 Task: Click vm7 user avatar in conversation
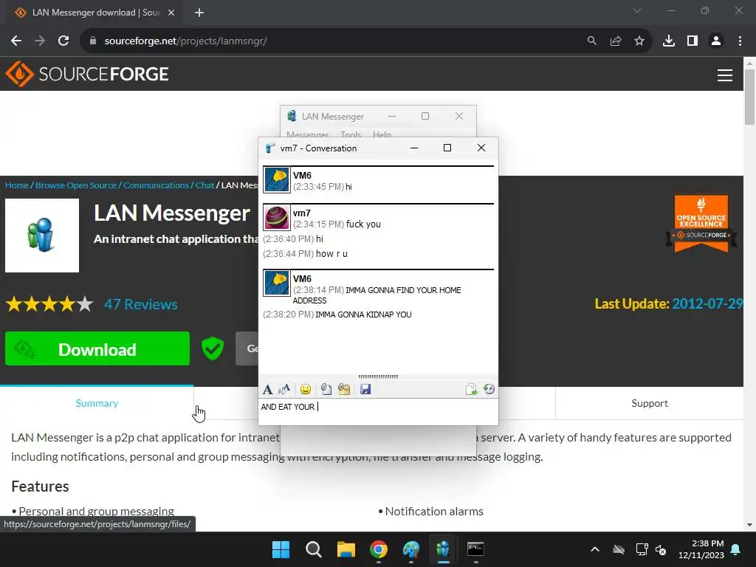pyautogui.click(x=276, y=218)
